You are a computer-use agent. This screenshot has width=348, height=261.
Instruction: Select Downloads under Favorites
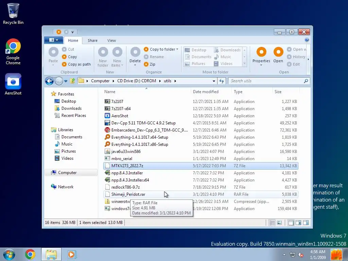(x=71, y=108)
